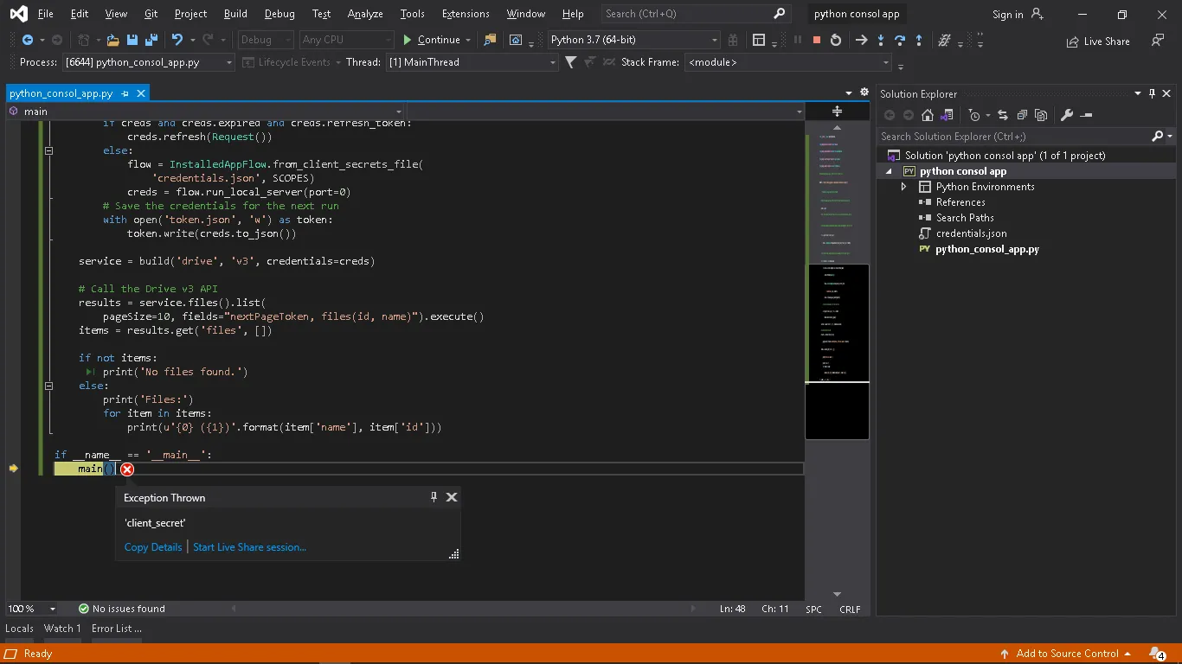Stop debugging with the red square button
1182x664 pixels.
[x=816, y=40]
